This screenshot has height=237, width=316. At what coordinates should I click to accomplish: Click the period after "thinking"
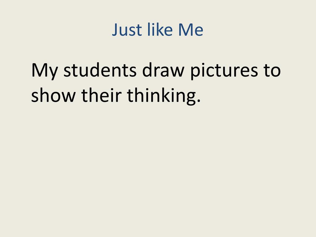(x=199, y=100)
